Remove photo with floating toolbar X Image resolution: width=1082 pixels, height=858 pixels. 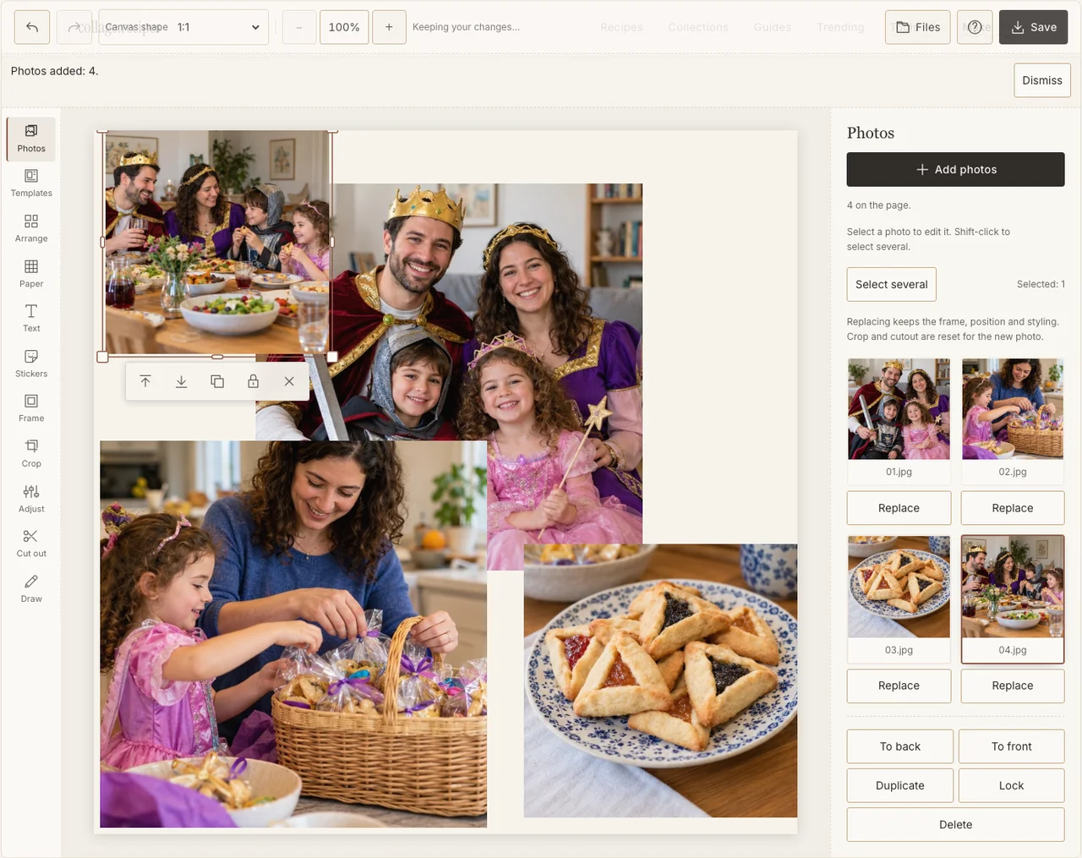coord(289,381)
